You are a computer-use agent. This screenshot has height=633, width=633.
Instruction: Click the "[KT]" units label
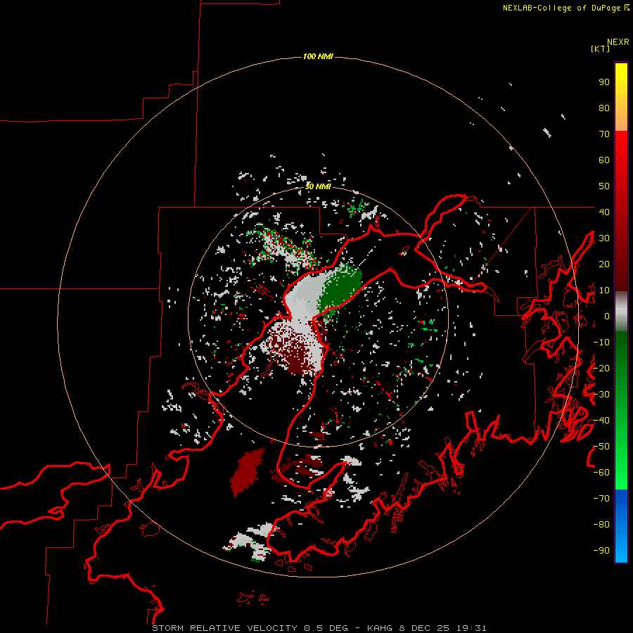(x=601, y=49)
